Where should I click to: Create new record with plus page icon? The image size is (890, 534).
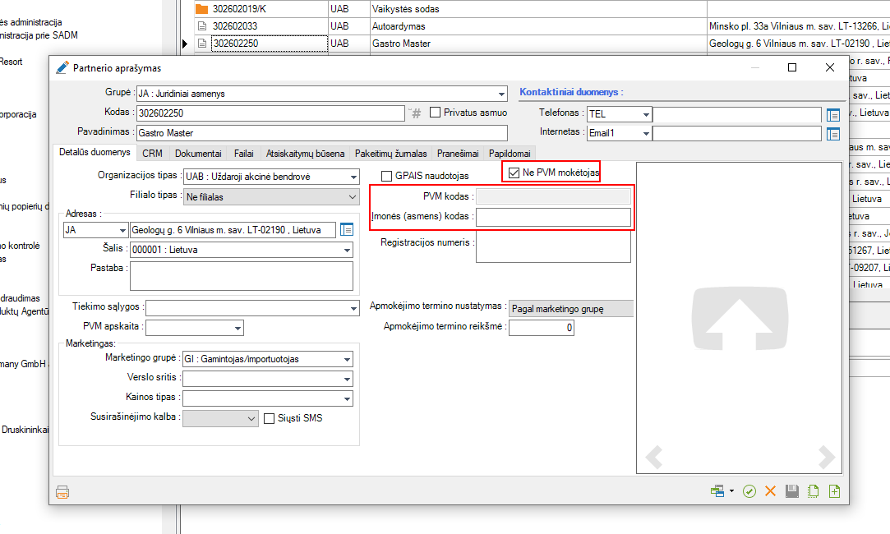[x=834, y=491]
